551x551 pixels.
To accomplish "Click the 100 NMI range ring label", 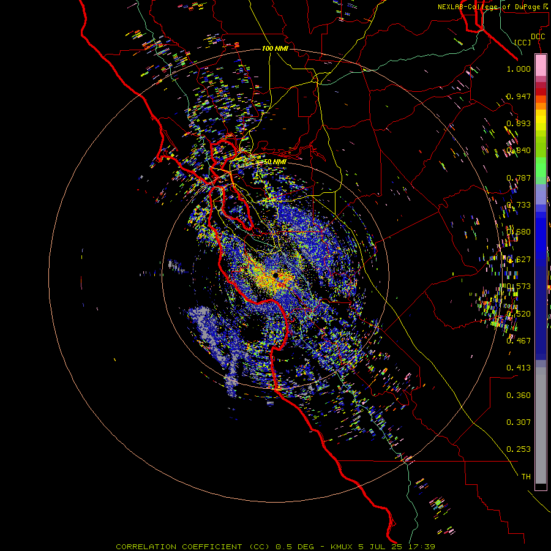I will (275, 48).
